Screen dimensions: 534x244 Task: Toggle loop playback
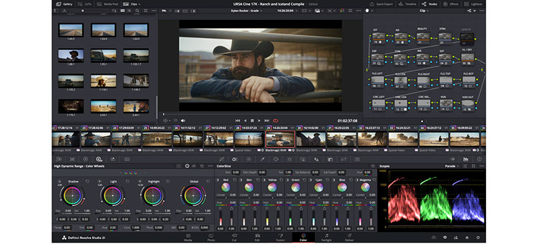click(276, 121)
